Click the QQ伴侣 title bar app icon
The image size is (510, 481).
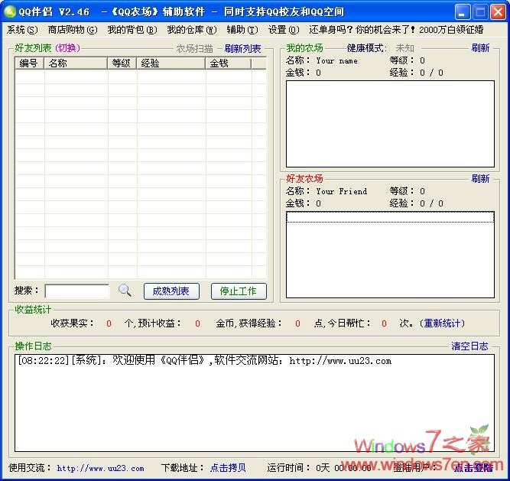[x=11, y=11]
